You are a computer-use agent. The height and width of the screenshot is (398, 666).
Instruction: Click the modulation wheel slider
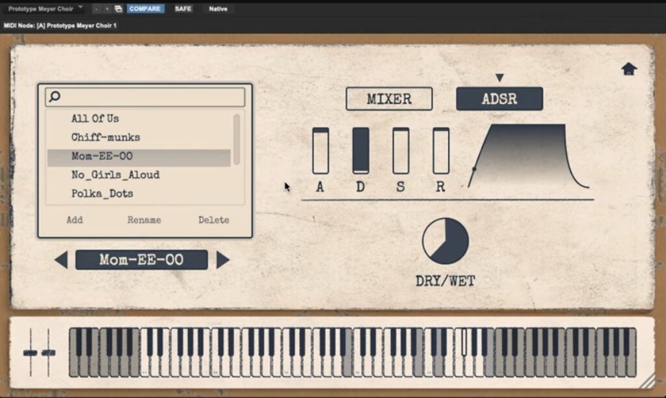[48, 352]
